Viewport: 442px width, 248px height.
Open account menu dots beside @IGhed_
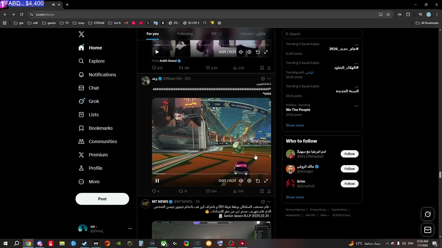(130, 228)
